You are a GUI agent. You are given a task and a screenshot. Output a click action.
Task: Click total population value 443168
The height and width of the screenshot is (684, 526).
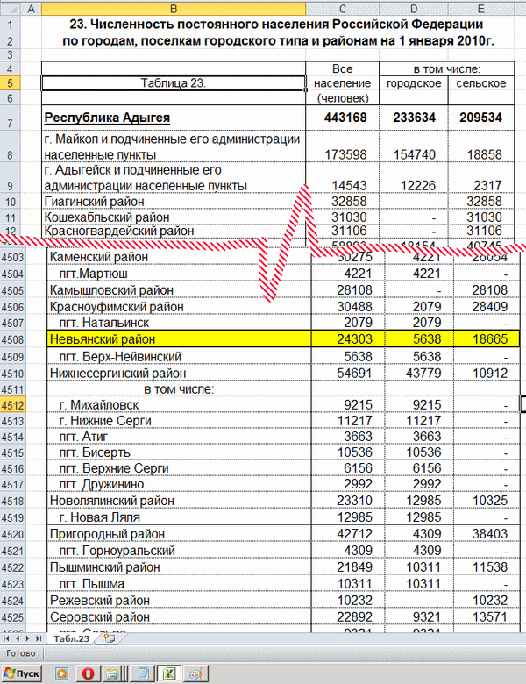pos(343,118)
